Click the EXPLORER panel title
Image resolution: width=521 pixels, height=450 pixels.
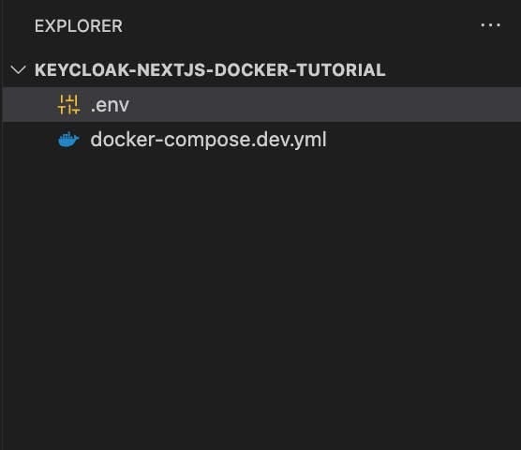tap(79, 26)
